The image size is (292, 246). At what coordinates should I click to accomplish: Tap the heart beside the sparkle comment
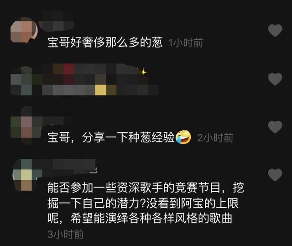coord(275,79)
